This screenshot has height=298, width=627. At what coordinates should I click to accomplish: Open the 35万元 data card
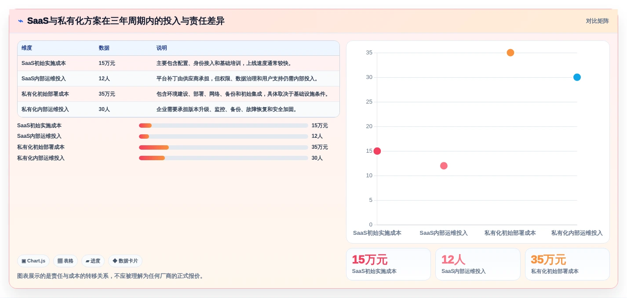tap(567, 264)
